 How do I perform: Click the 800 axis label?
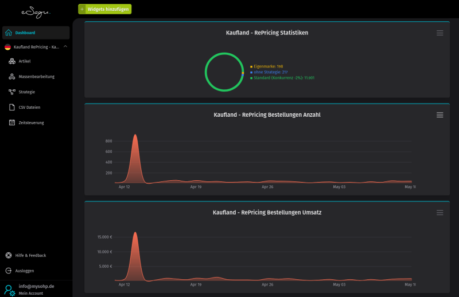(x=108, y=141)
